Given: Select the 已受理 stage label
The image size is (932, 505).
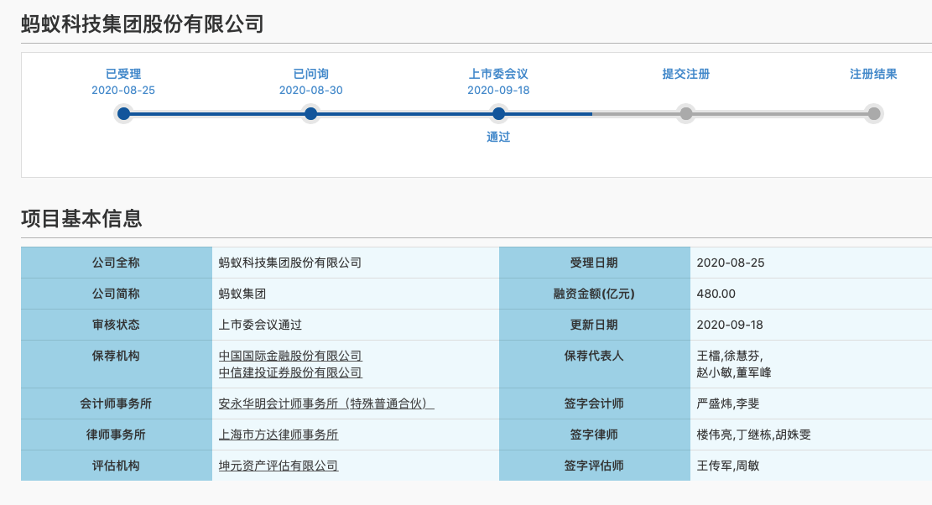Looking at the screenshot, I should 123,74.
